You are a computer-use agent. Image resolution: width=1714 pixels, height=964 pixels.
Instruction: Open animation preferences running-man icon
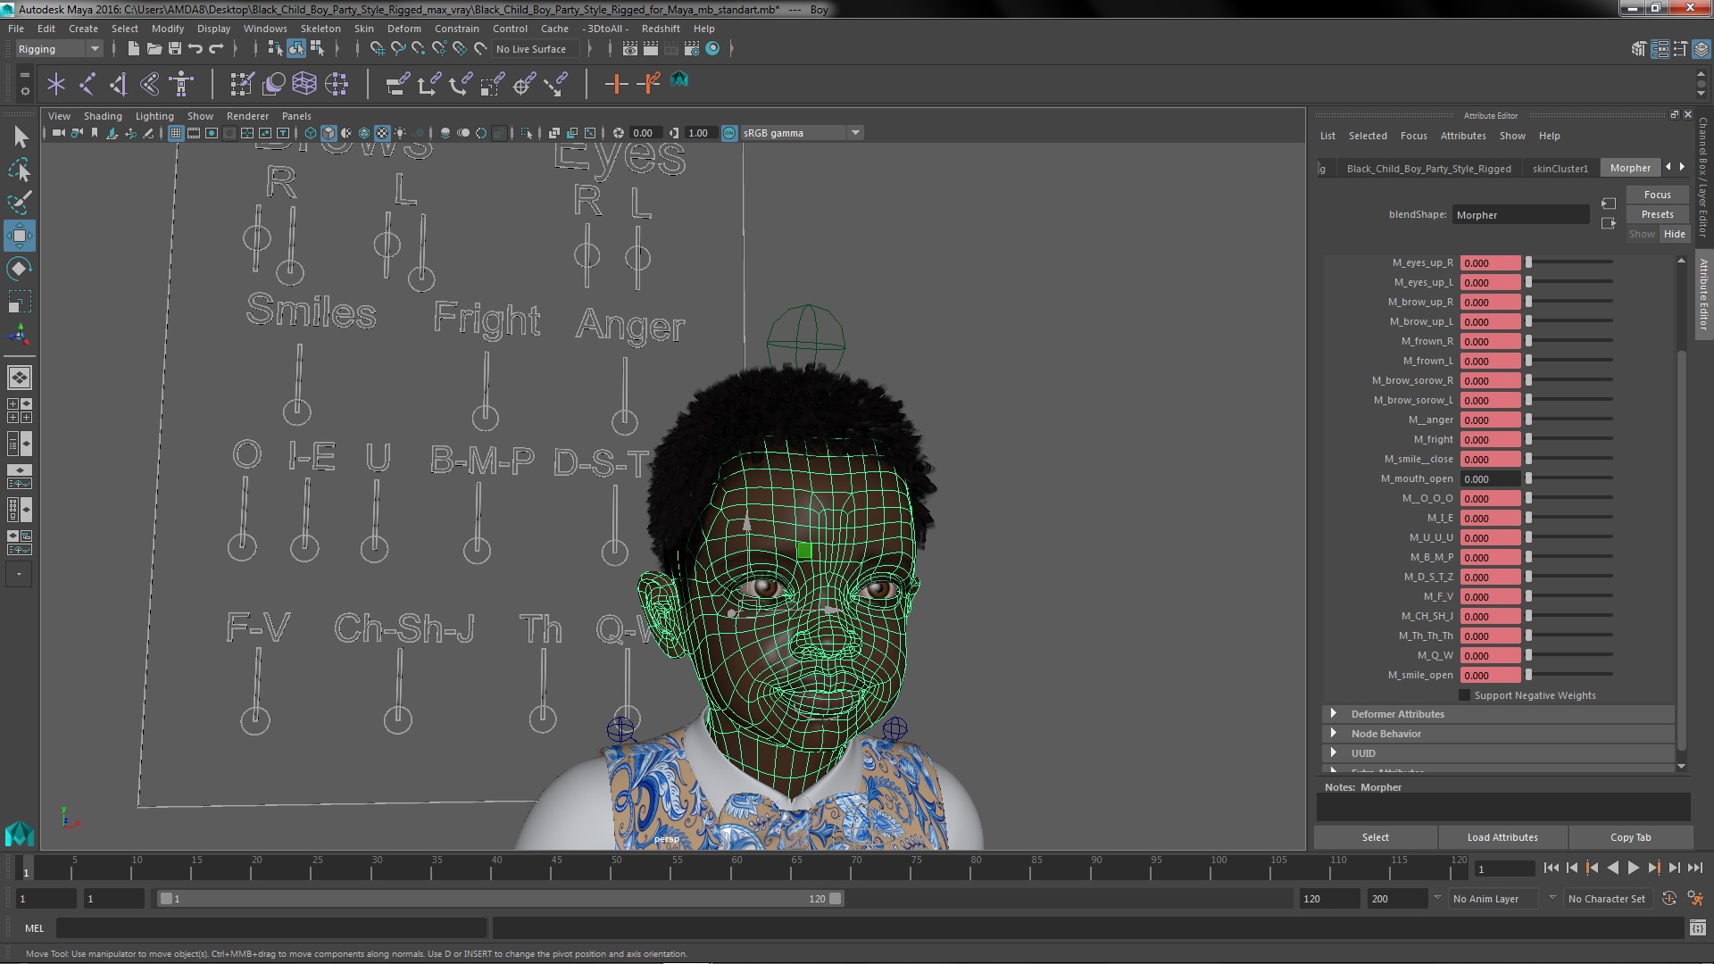coord(1695,899)
